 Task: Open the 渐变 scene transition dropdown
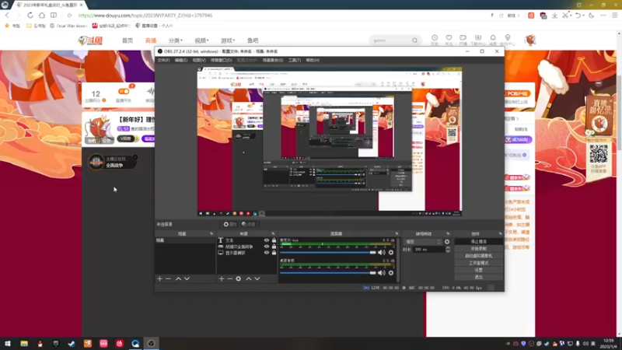point(423,242)
